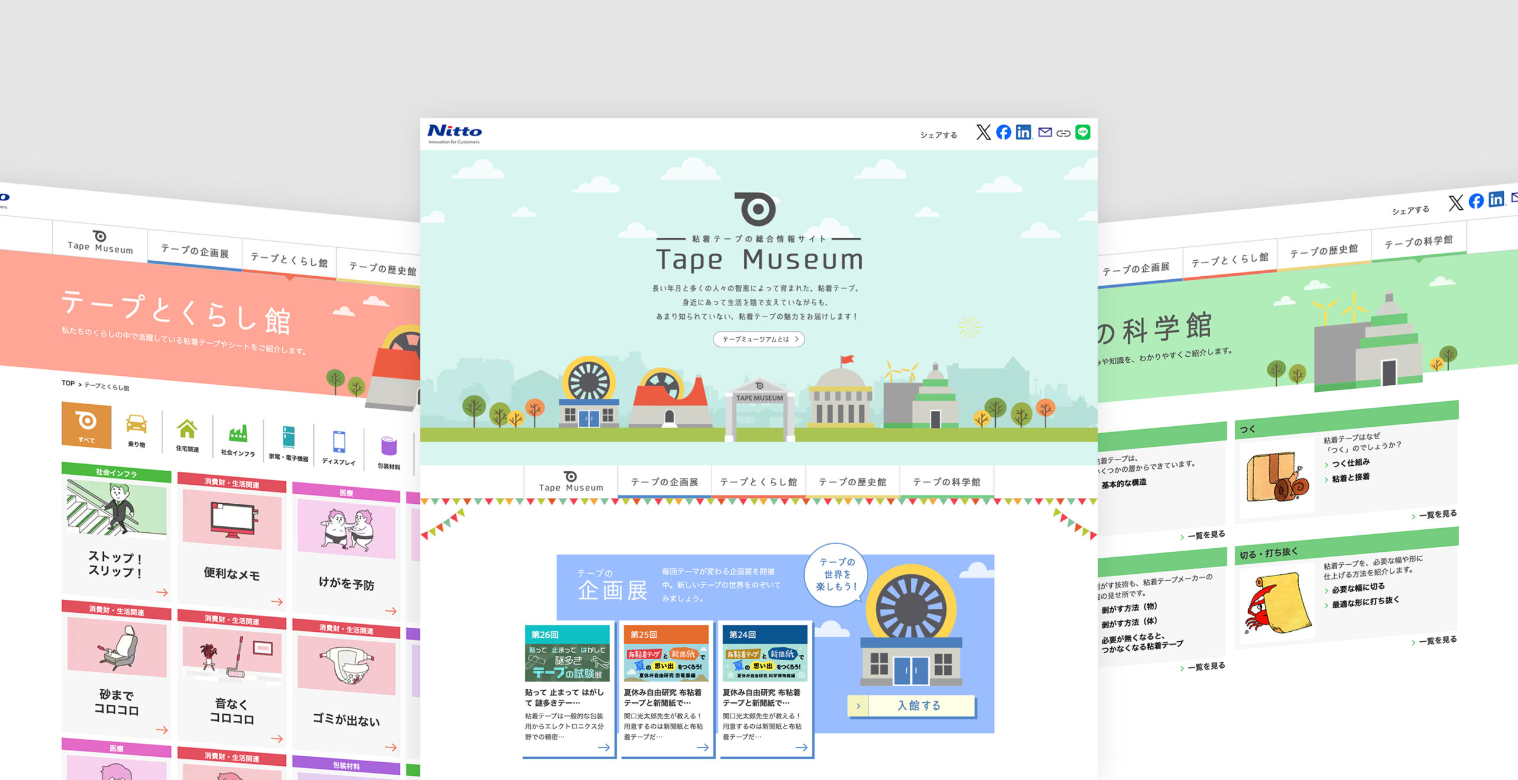
Task: Open 最適な形に打ち抜く link
Action: click(1365, 602)
